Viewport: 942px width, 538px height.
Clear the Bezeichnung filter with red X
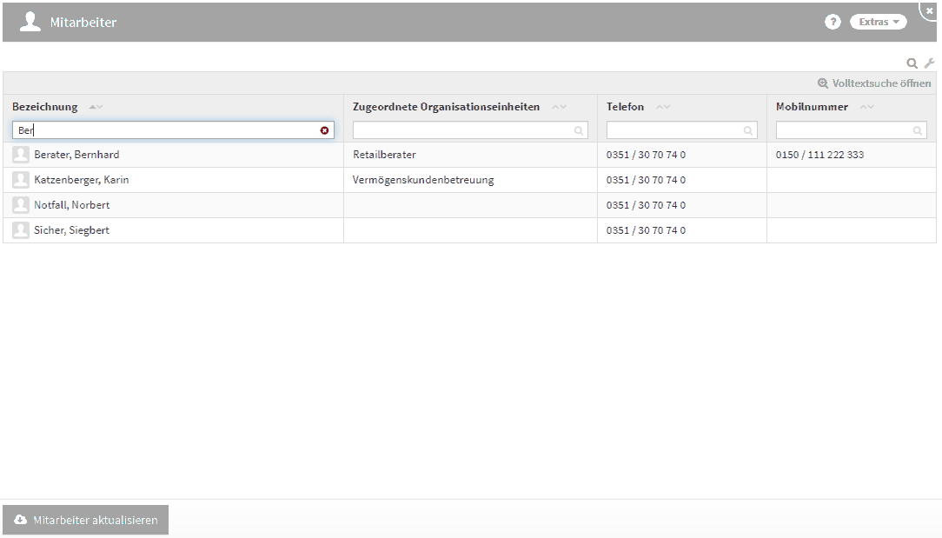(x=325, y=130)
